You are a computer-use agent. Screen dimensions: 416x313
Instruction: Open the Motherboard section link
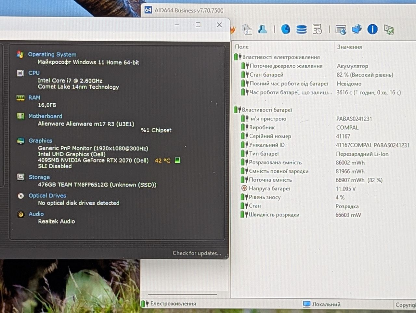pyautogui.click(x=45, y=116)
